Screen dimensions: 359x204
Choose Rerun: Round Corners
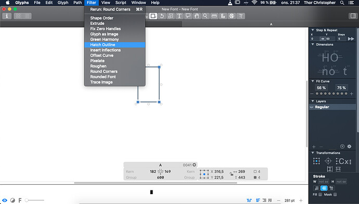(x=114, y=9)
